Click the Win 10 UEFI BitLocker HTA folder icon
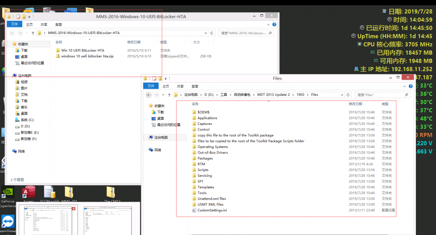This screenshot has height=235, width=436. click(58, 50)
